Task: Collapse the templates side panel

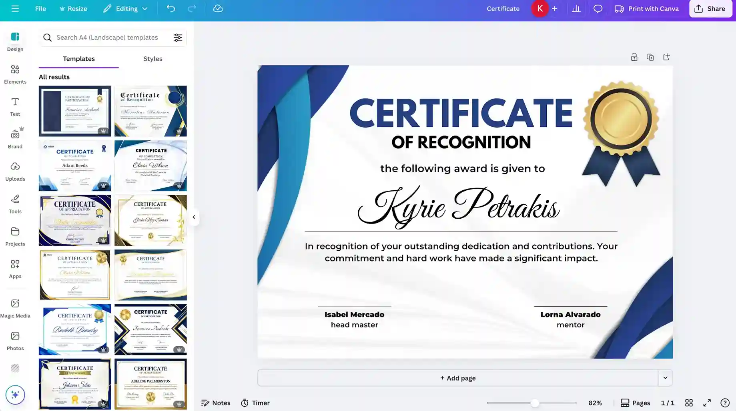Action: click(x=194, y=217)
